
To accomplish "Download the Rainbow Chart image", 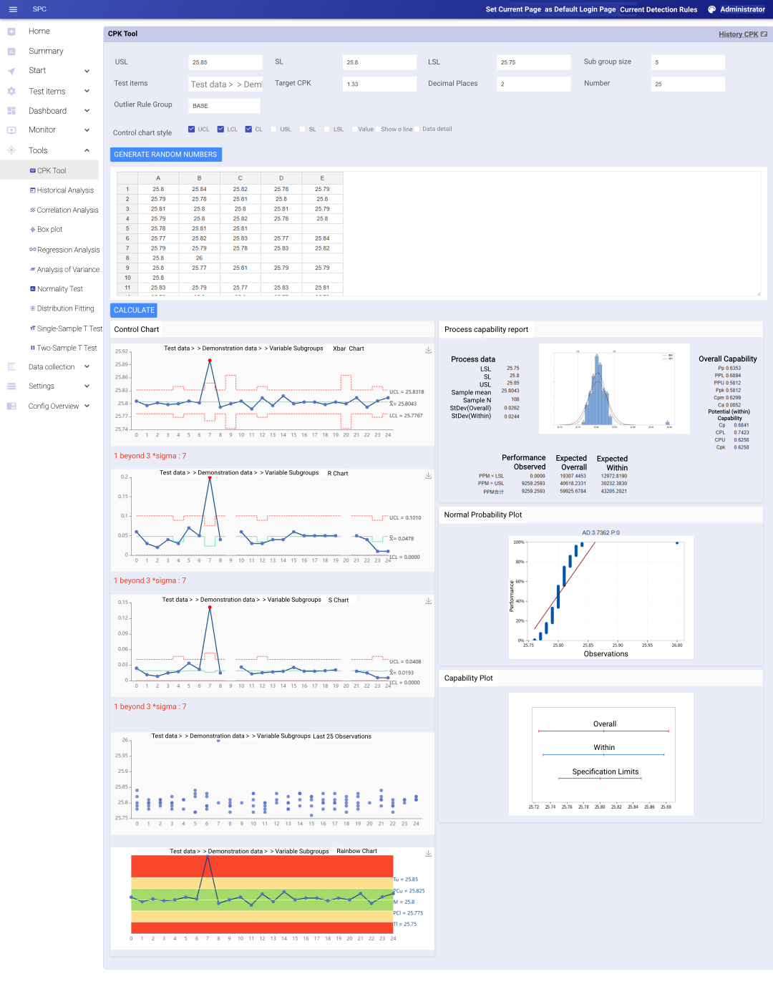I will tap(428, 853).
